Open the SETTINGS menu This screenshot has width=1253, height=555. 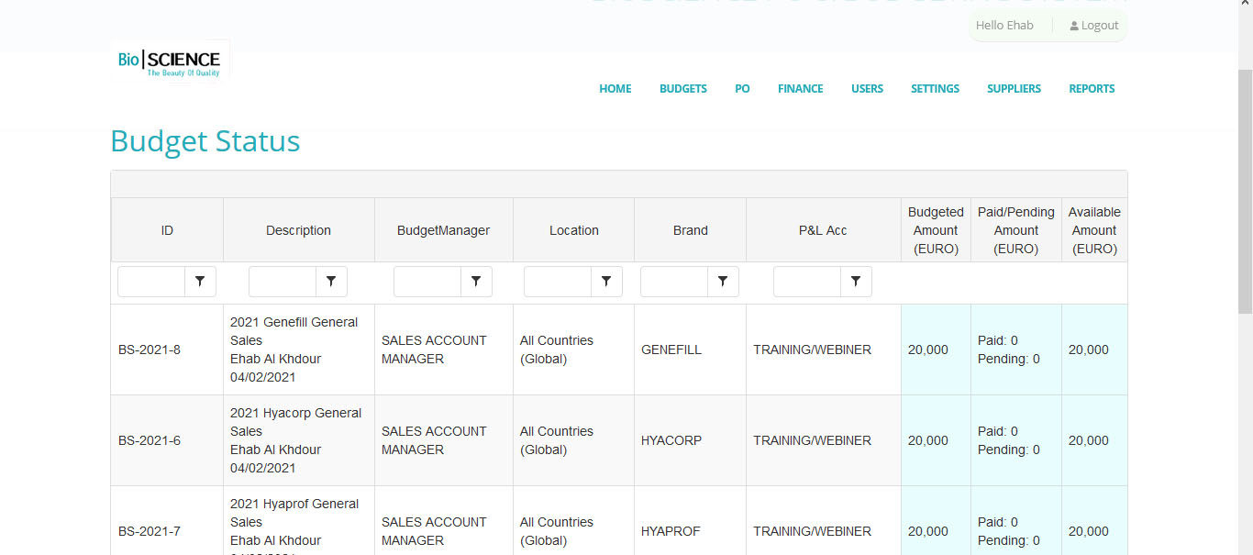tap(935, 89)
